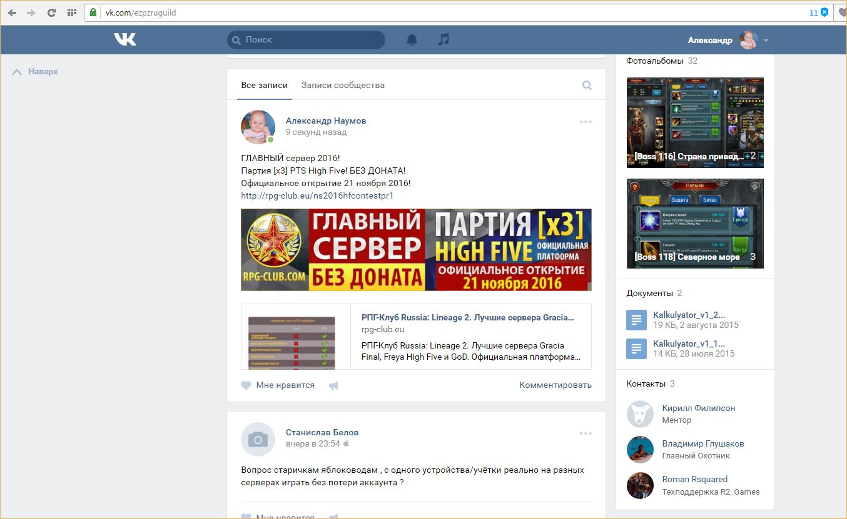Screen dimensions: 847x519
Task: Open the three-dot menu of Наумов's post
Action: pyautogui.click(x=586, y=122)
